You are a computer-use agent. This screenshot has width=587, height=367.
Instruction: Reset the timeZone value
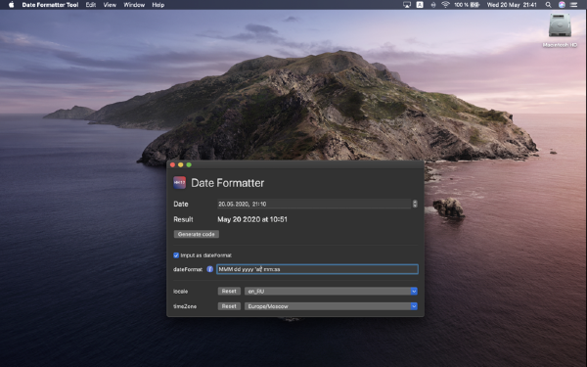coord(229,306)
